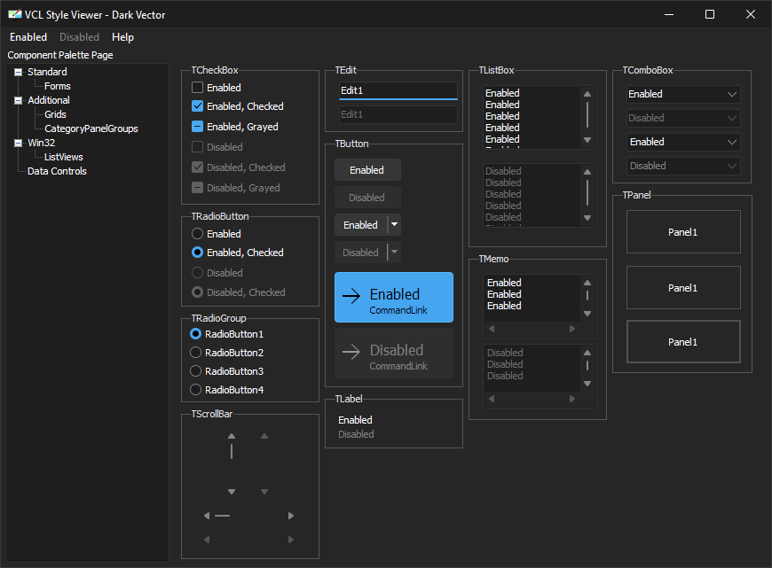772x568 pixels.
Task: Click right arrow of enabled TMemo horizontal scrollbar
Action: (x=571, y=329)
